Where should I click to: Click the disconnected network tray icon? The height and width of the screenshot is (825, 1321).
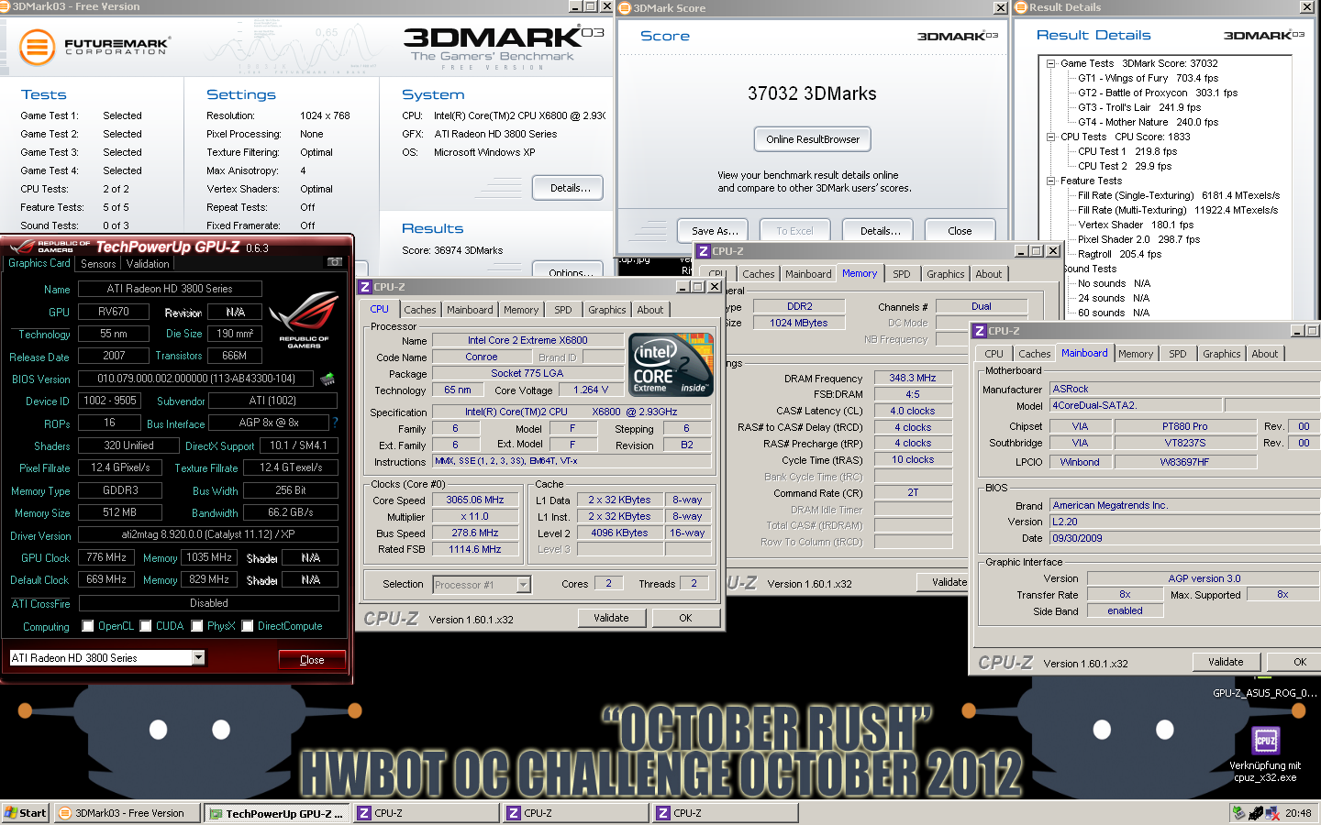[1273, 812]
